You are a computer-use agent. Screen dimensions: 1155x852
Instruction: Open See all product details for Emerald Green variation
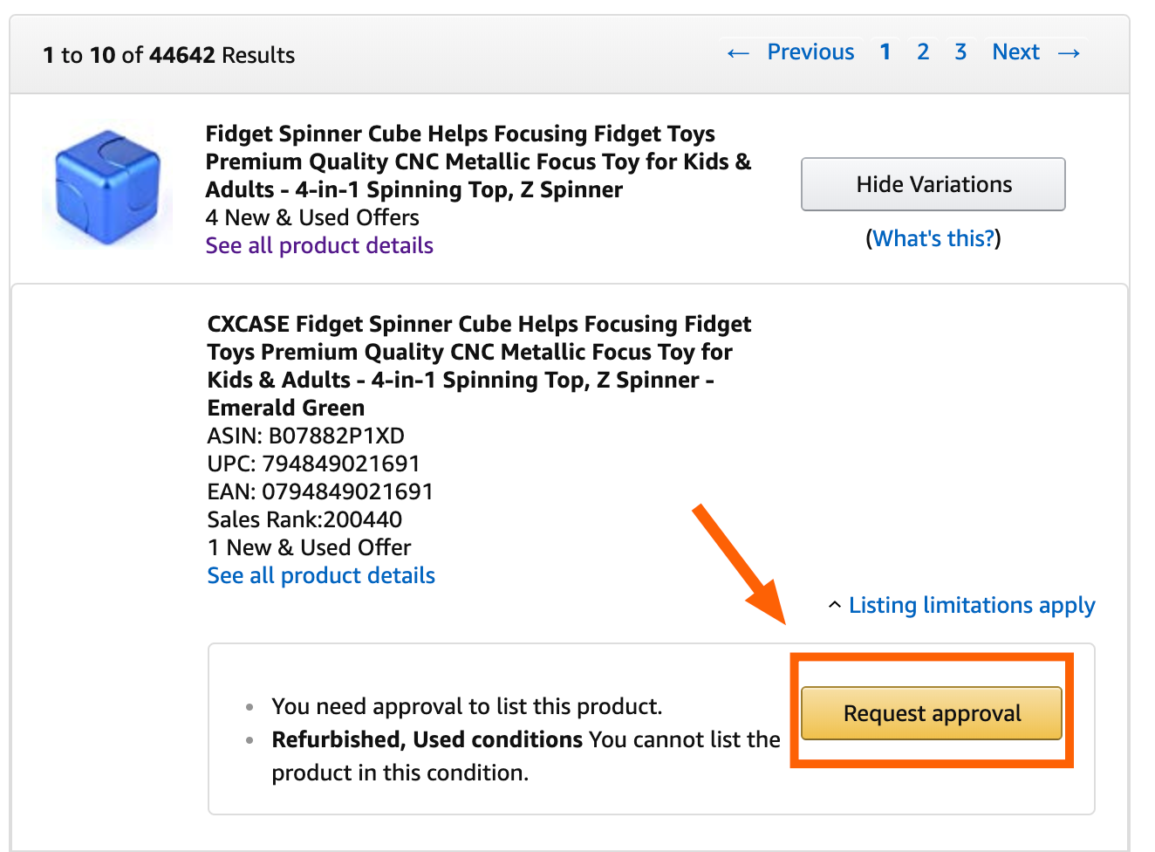[x=321, y=575]
